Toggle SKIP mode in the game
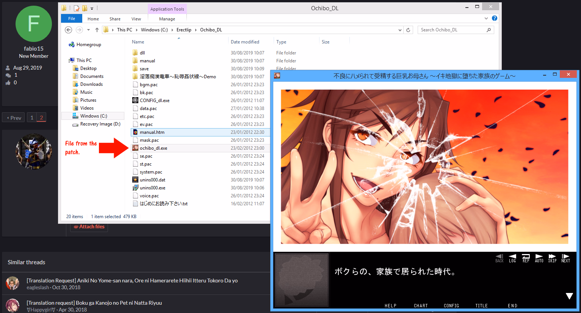 pos(552,258)
